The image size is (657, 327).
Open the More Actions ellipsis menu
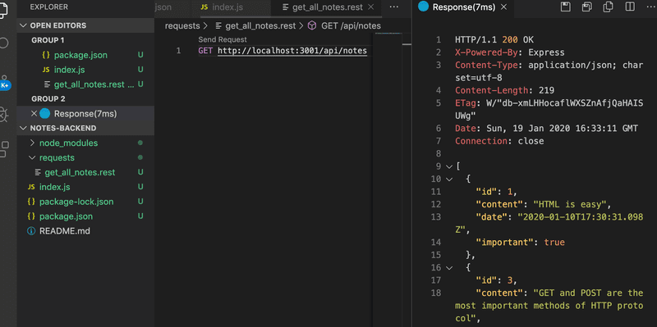394,7
